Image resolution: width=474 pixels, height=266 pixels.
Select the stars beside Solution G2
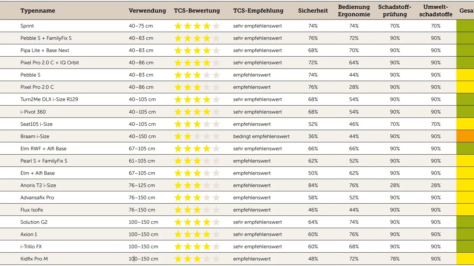point(197,222)
